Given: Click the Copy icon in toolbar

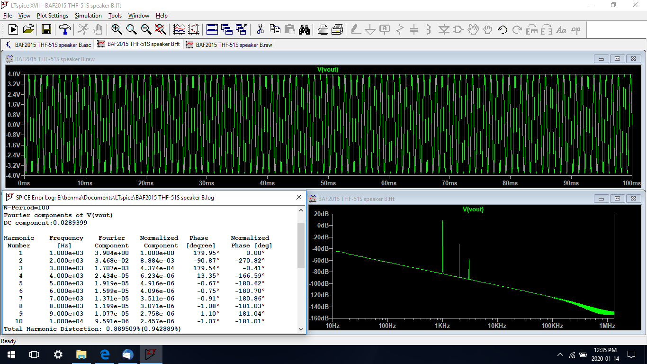Looking at the screenshot, I should tap(275, 29).
